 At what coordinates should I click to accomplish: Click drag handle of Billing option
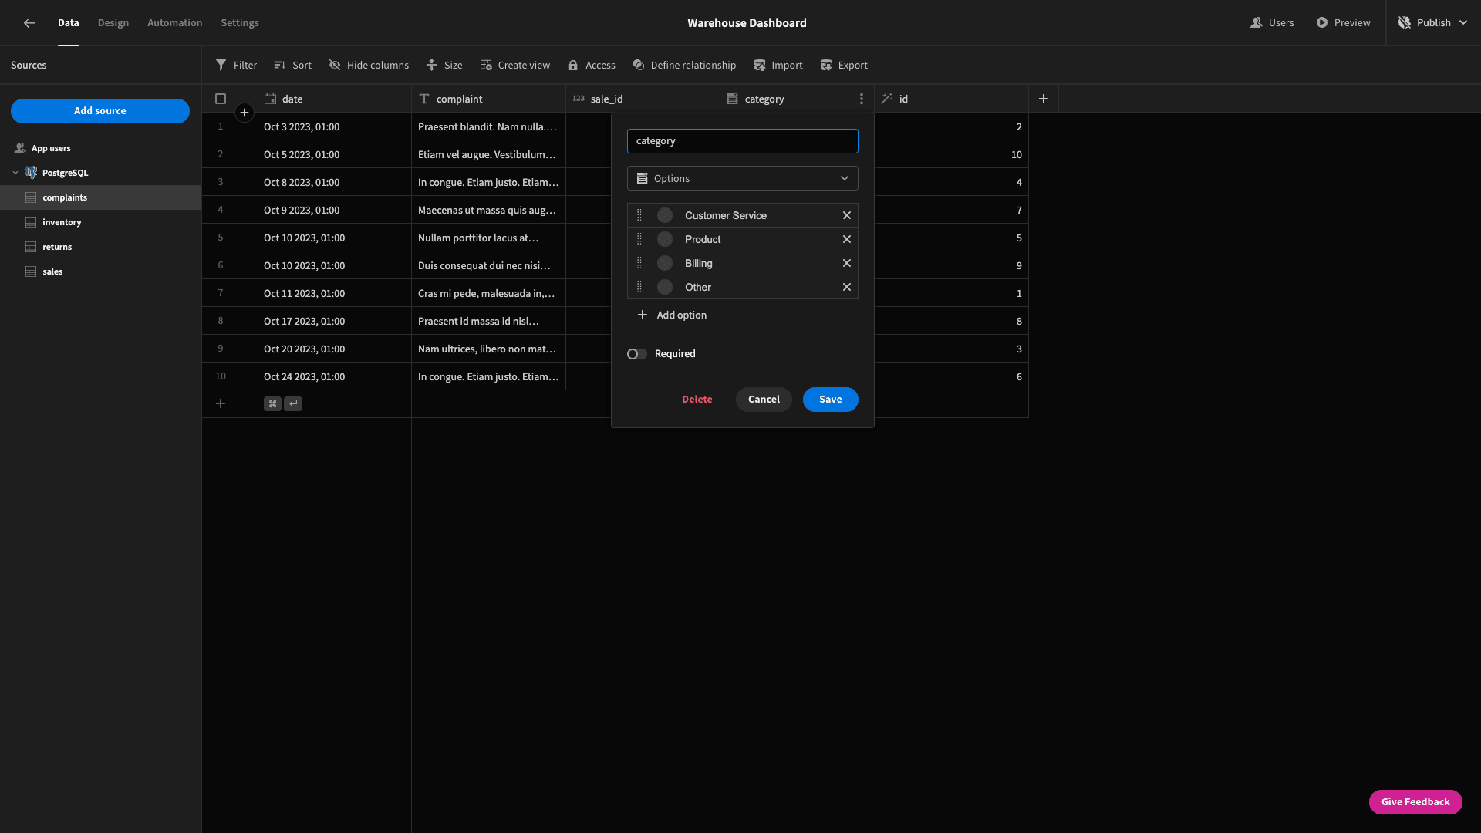point(639,263)
